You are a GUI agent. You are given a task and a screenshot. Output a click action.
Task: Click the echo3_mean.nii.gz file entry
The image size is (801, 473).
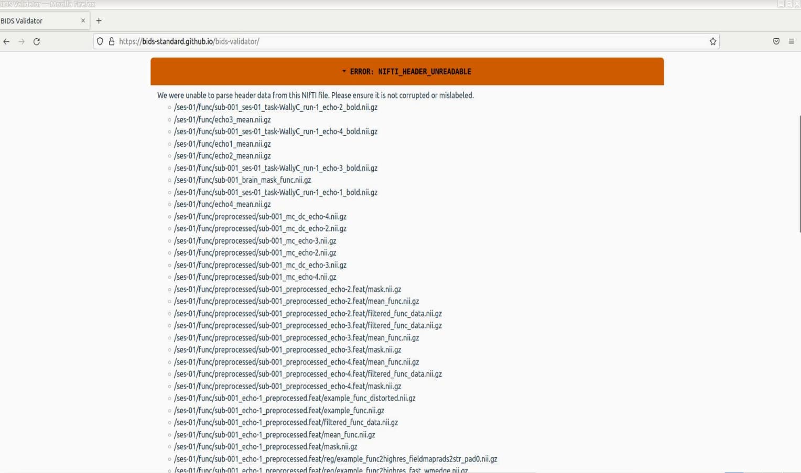coord(222,119)
